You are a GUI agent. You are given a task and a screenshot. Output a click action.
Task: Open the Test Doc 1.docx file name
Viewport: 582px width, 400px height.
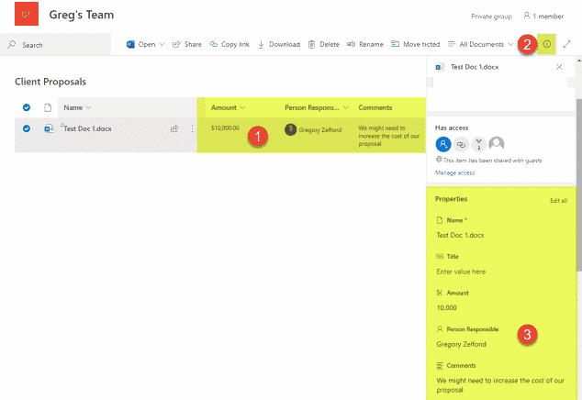coord(87,128)
